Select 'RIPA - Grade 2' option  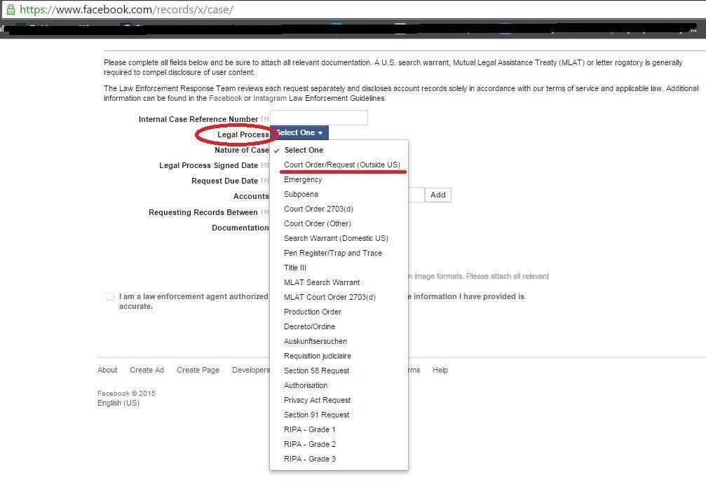coord(339,444)
